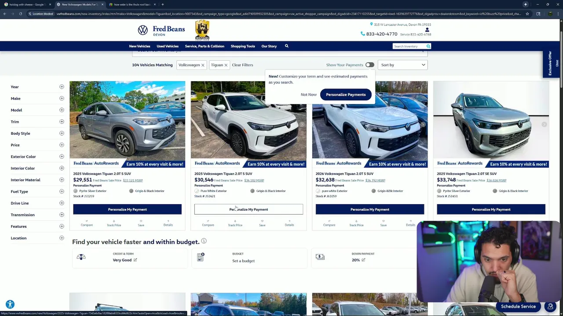Edit the 20% down payment pencil icon
Viewport: 563px width, 316px height.
pyautogui.click(x=363, y=260)
